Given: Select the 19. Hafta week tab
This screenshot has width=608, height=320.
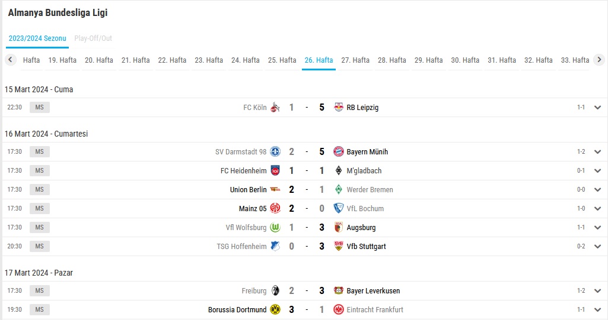Looking at the screenshot, I should 62,60.
